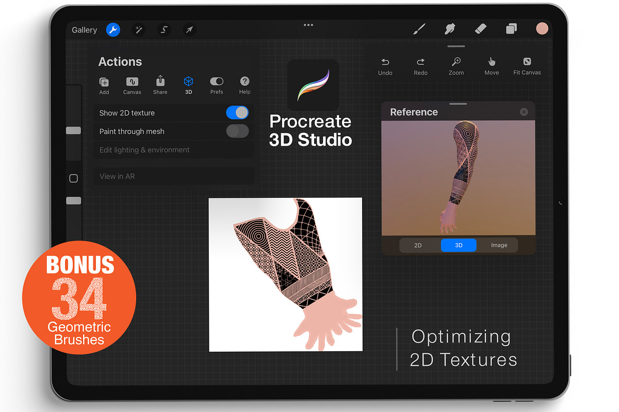Open Edit lighting & environment
The height and width of the screenshot is (412, 619).
[144, 149]
